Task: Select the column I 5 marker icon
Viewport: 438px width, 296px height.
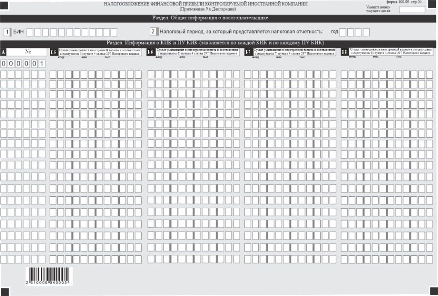Action: point(53,52)
